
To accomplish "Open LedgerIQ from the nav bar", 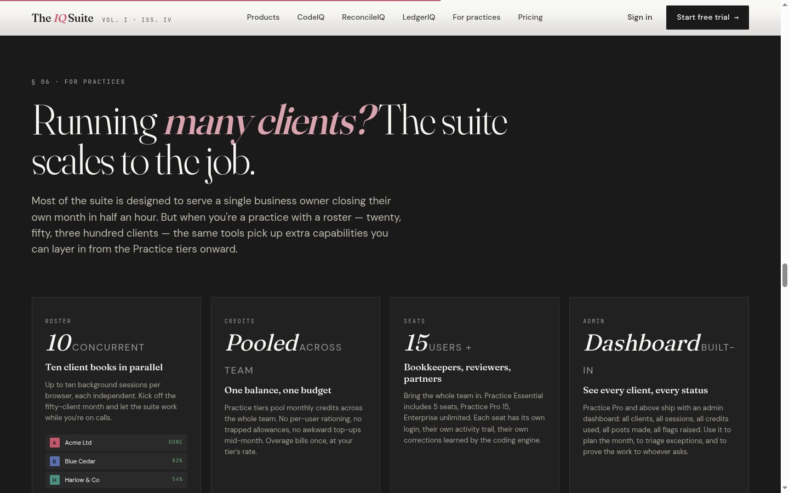I will click(x=419, y=18).
